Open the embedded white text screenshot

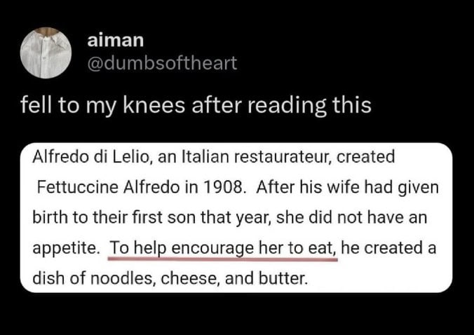pos(236,218)
